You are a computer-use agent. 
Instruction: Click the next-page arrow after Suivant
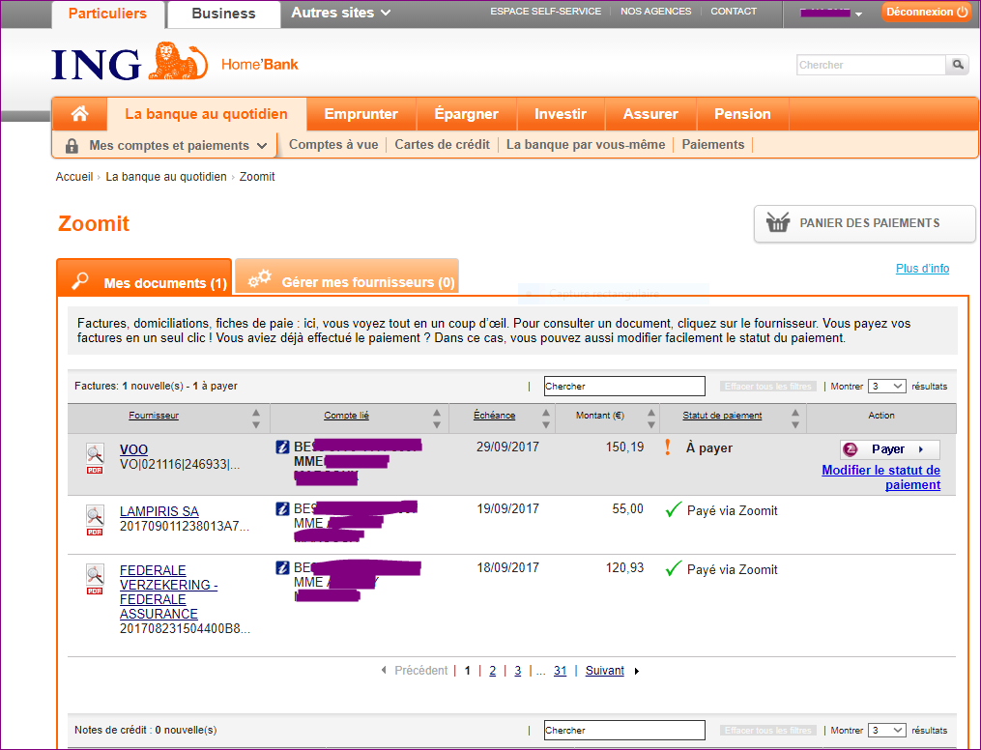tap(636, 671)
